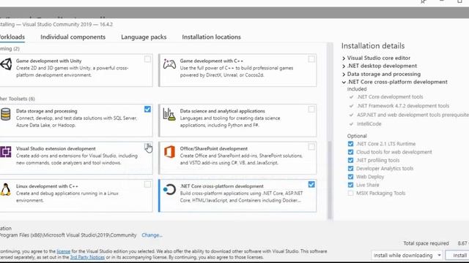Select Linux development with C++ card title

pos(47,186)
